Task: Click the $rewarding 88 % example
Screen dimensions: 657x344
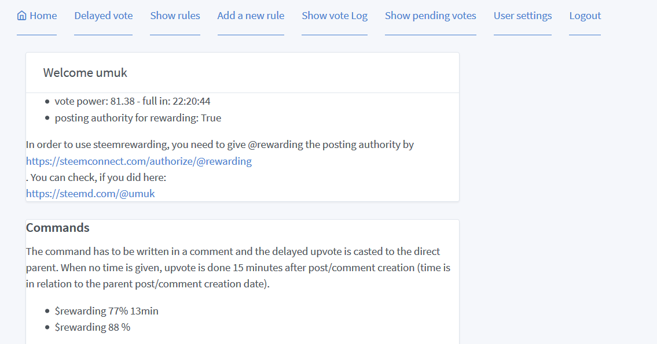Action: pyautogui.click(x=93, y=327)
